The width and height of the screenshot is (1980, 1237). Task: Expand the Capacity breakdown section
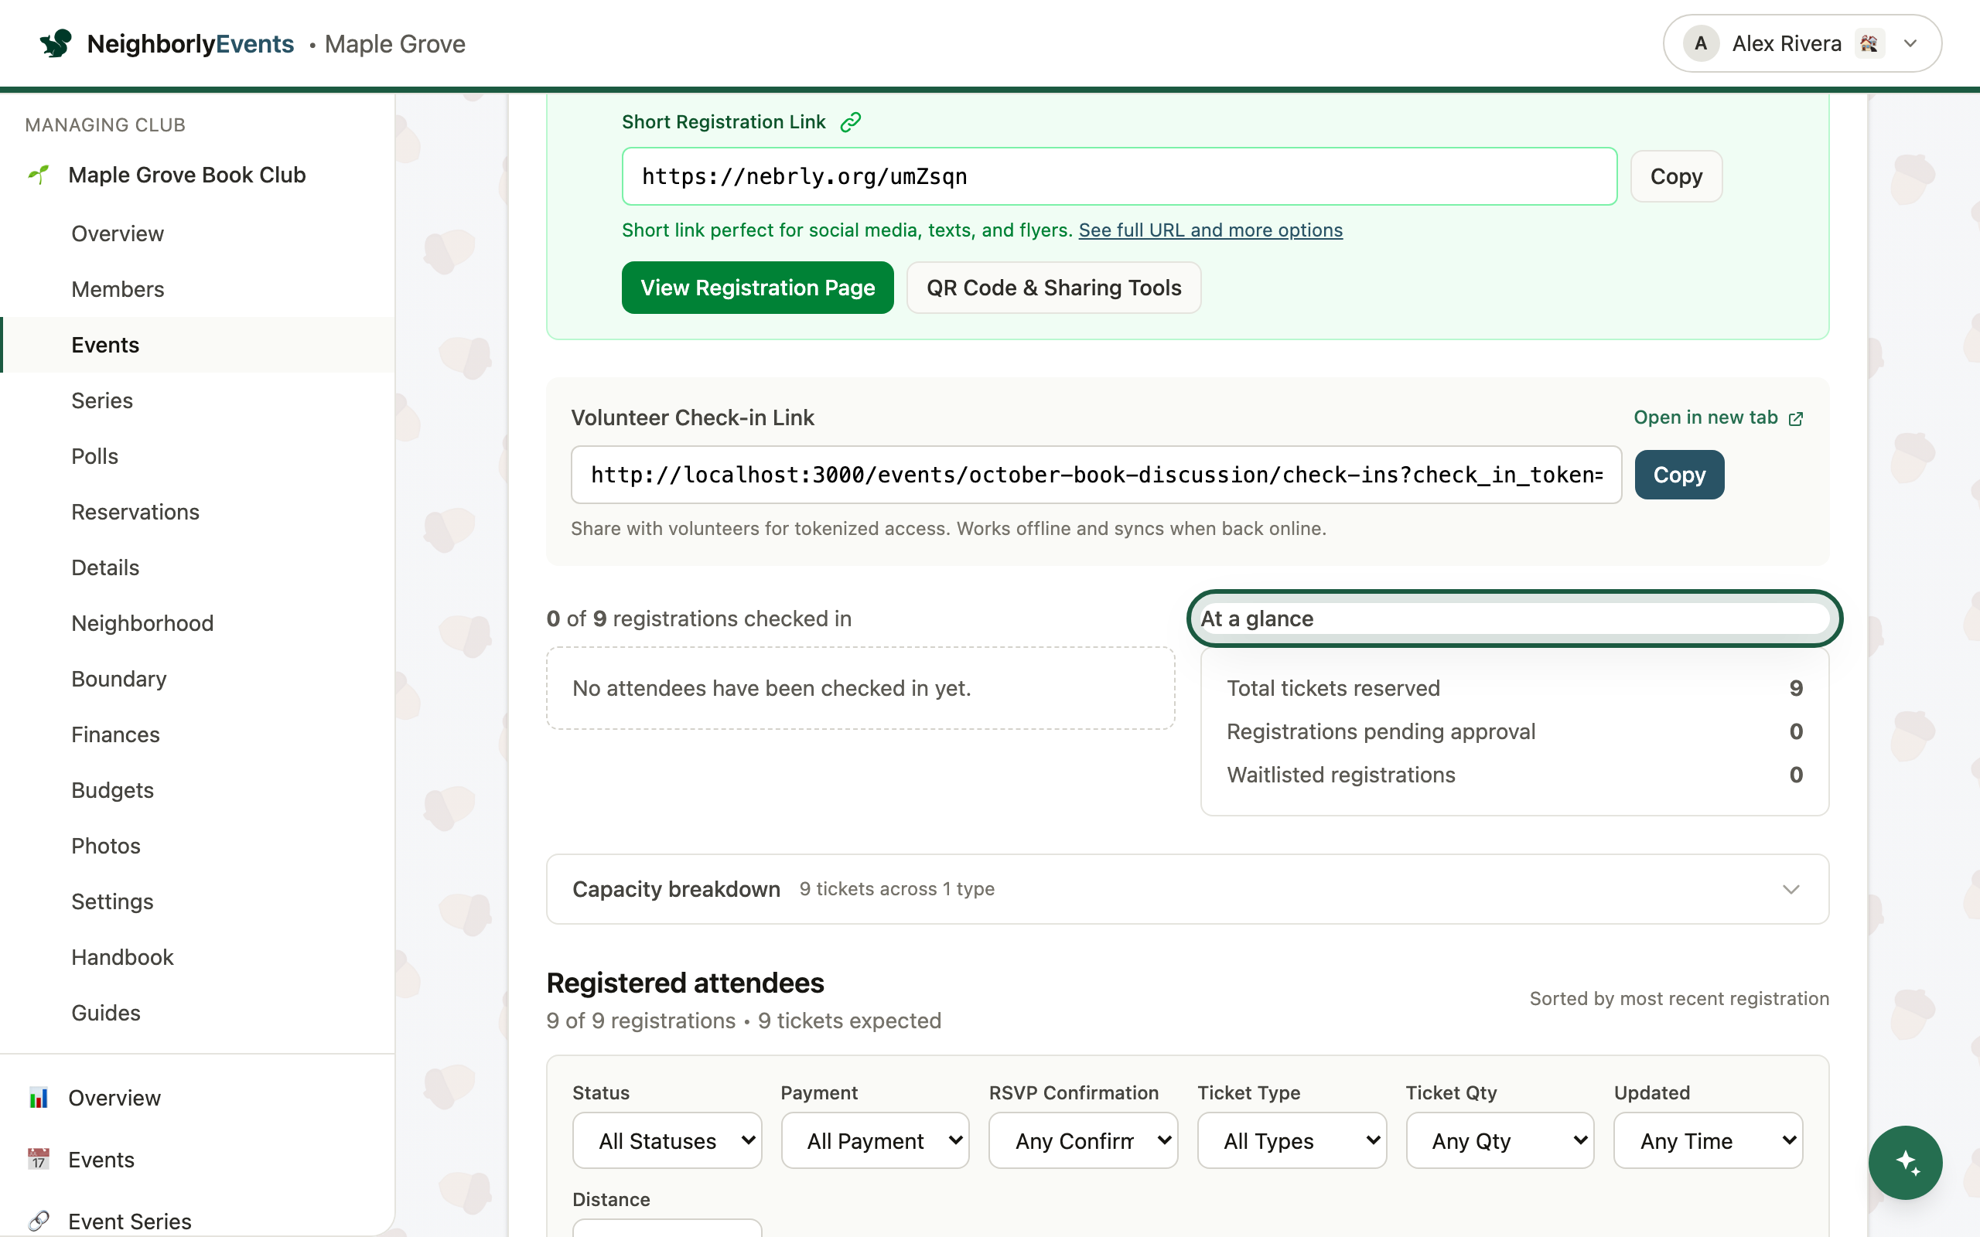coord(1187,889)
